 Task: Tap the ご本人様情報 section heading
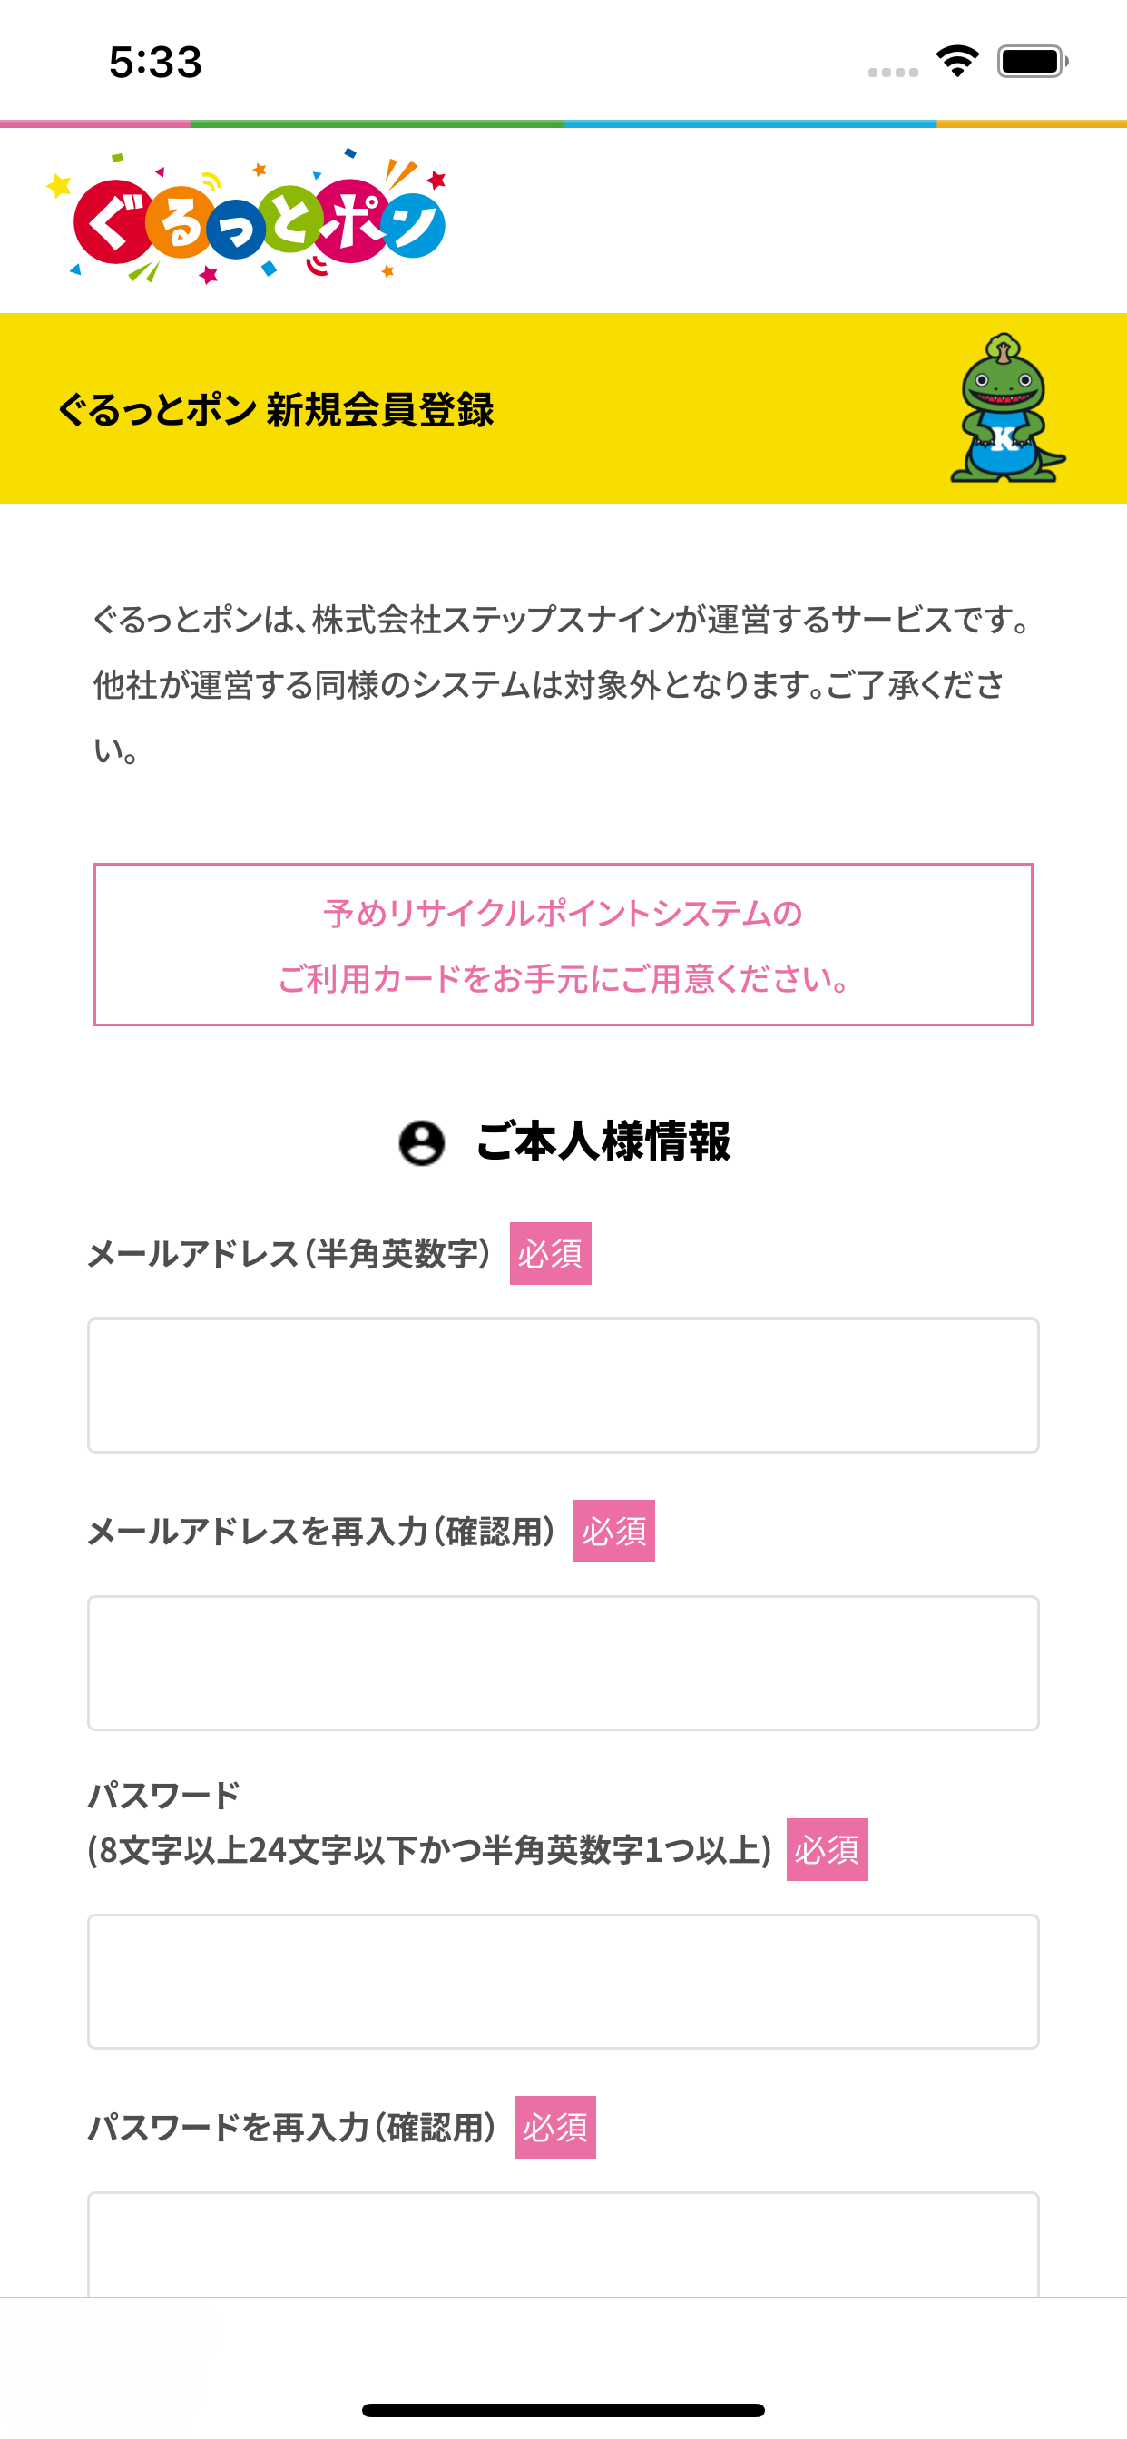tap(603, 1141)
